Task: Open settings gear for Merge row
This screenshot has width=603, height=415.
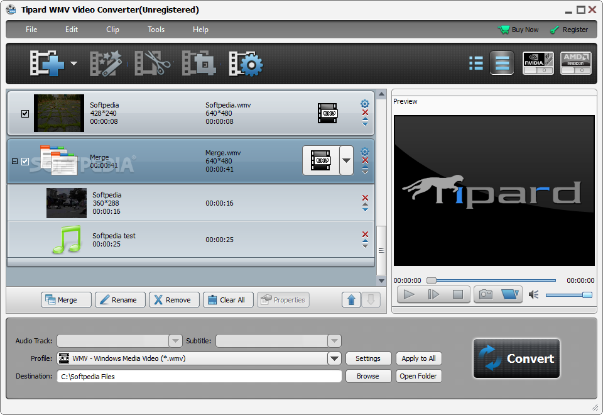Action: click(365, 152)
